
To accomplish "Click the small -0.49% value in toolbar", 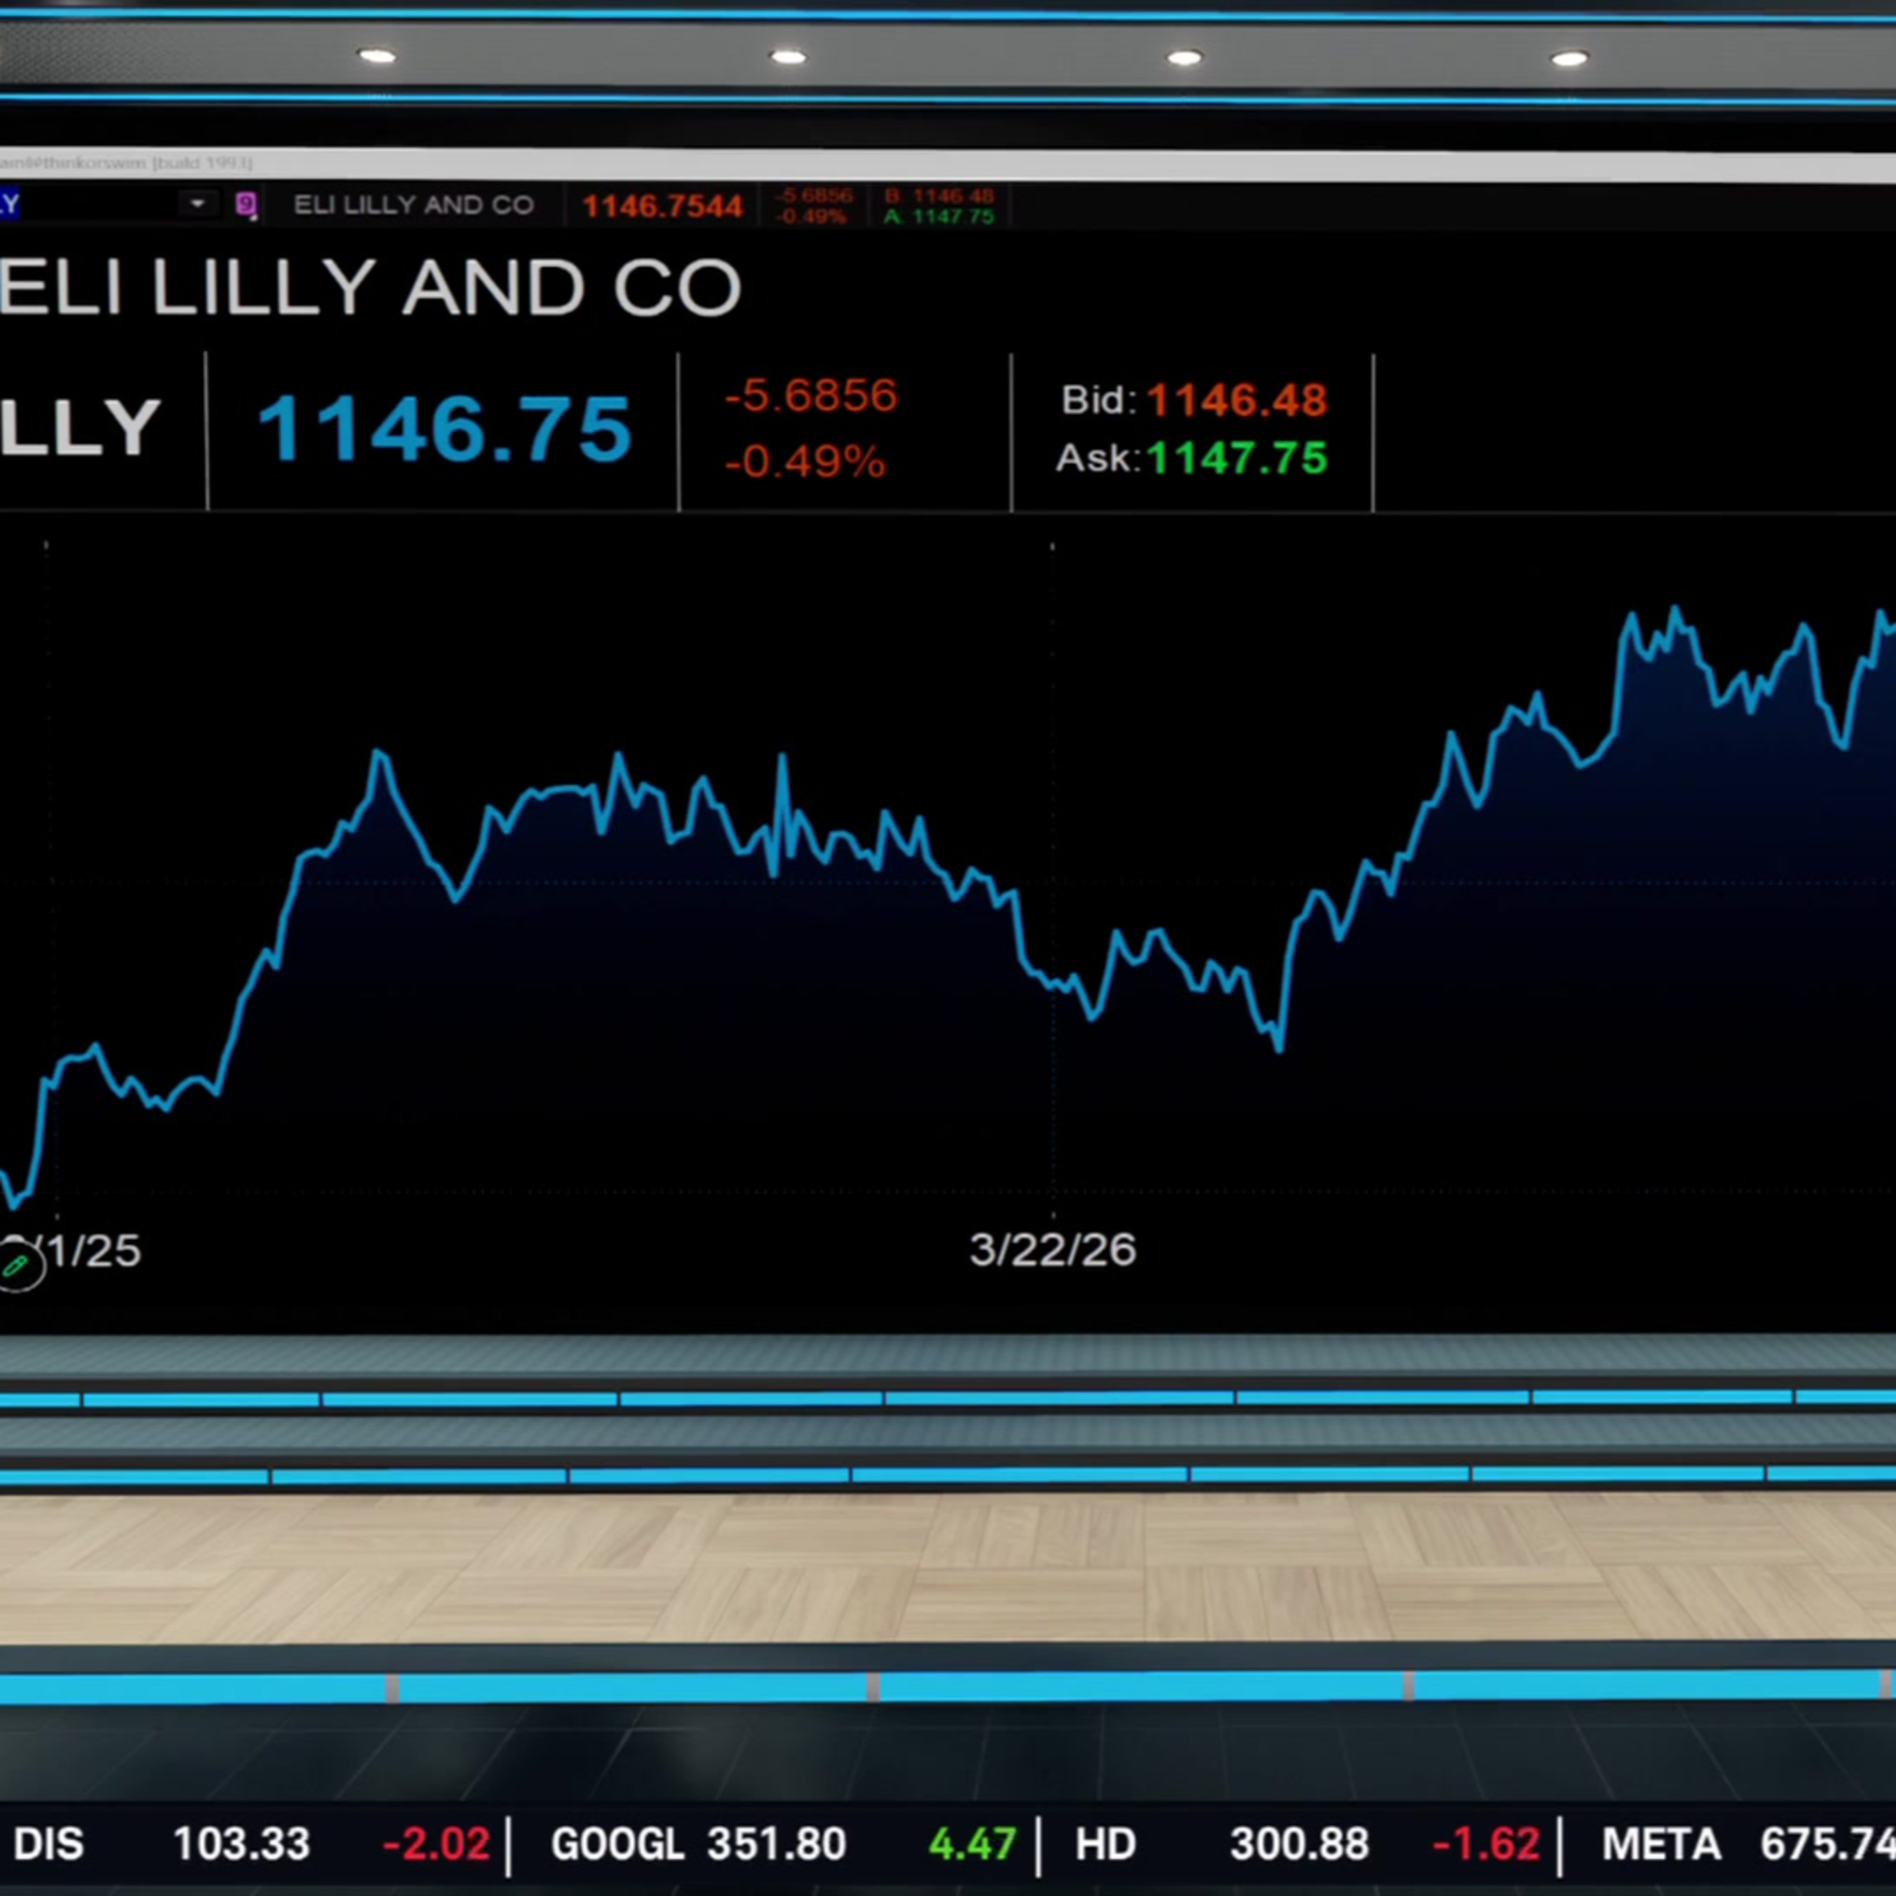I will point(811,216).
